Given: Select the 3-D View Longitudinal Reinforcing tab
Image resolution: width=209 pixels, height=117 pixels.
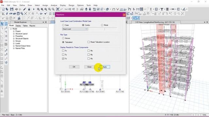Looking at the screenshot, I should [x=155, y=22].
